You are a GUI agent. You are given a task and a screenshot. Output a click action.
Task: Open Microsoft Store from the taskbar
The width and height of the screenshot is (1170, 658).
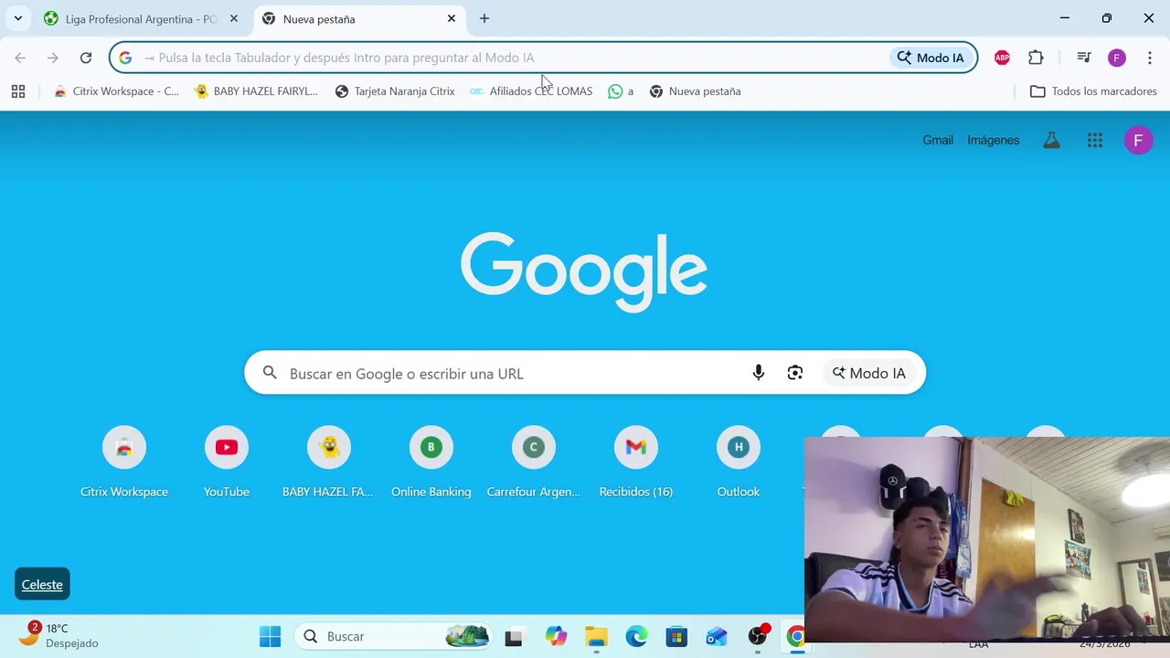676,636
